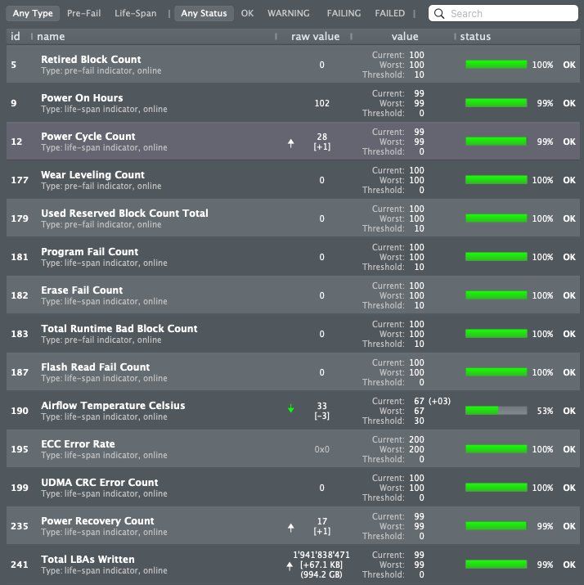Show only FAILED status attributes

(x=390, y=14)
